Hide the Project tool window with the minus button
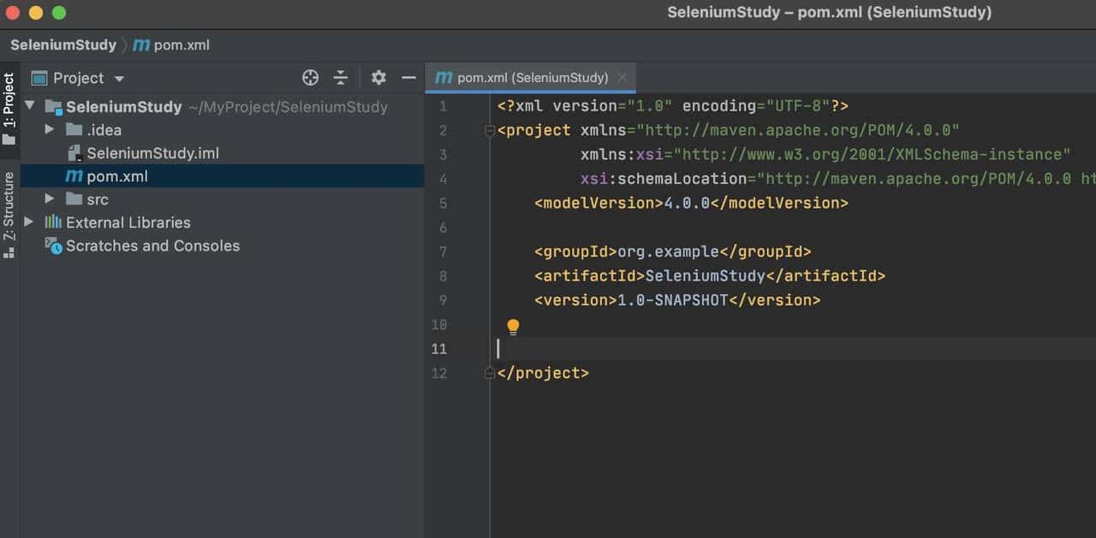The width and height of the screenshot is (1096, 538). 408,77
